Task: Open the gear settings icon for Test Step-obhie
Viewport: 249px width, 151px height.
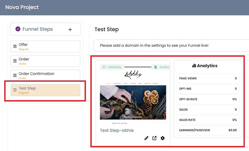Action: (x=163, y=138)
